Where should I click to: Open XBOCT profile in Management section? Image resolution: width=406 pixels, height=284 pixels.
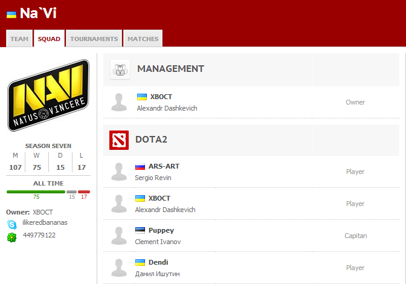(161, 97)
